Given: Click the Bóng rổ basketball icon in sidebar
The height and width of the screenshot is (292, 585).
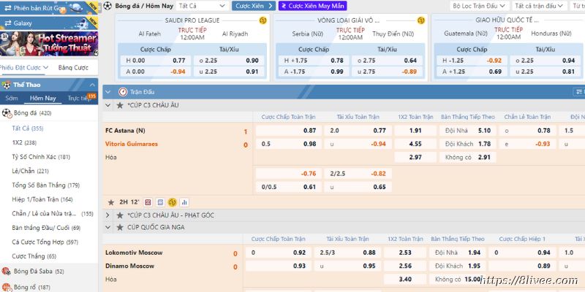Looking at the screenshot, I should coord(6,287).
